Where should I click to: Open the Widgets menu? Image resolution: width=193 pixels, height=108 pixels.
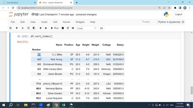(x=80, y=22)
